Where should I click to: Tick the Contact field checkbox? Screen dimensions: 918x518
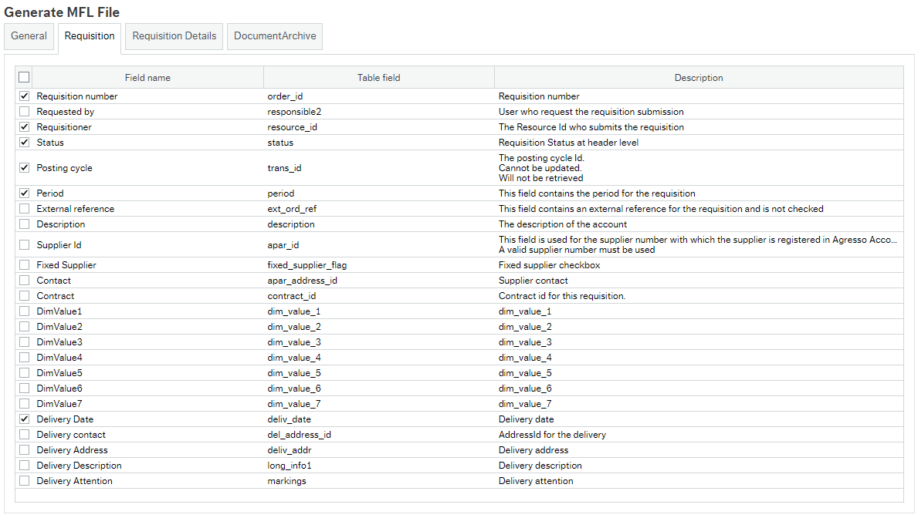pyautogui.click(x=24, y=281)
